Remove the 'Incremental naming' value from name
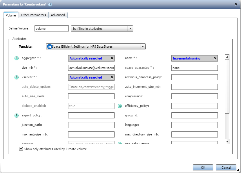This screenshot has height=173, width=241. 215,58
